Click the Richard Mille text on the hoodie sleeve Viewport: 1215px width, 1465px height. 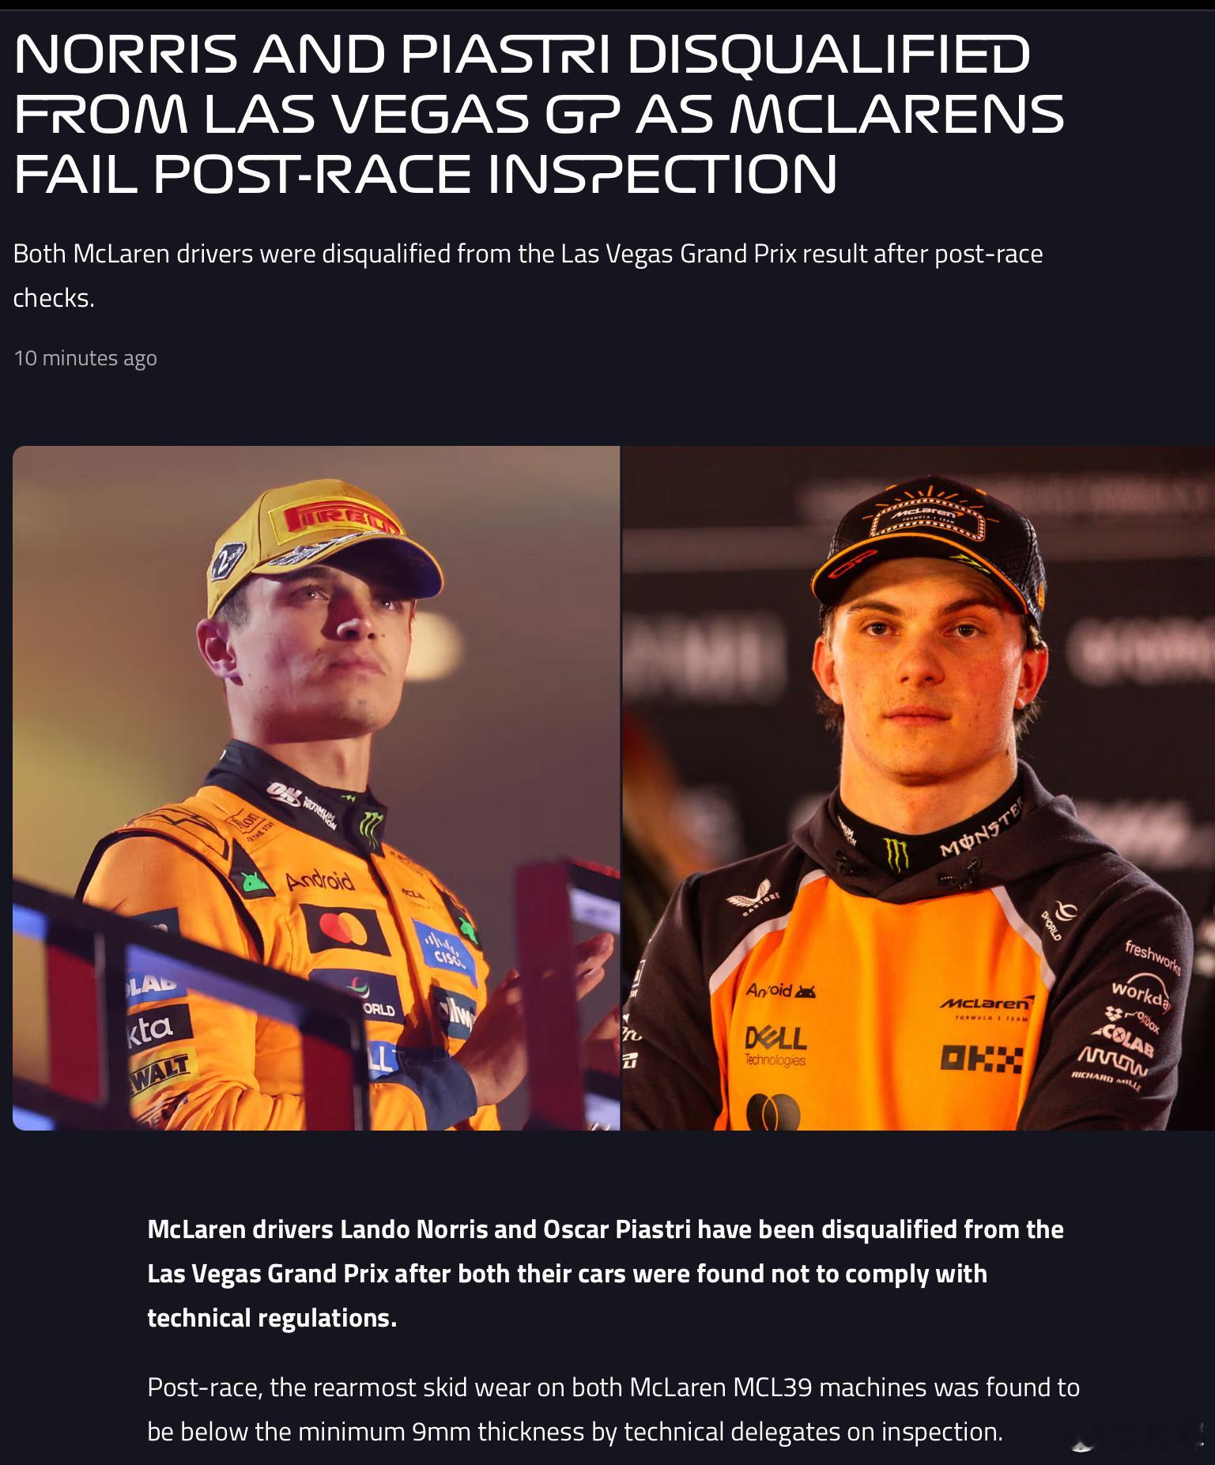[1106, 1079]
